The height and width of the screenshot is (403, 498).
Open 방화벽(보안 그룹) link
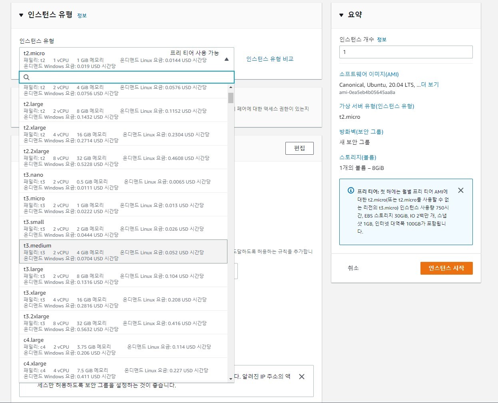click(361, 132)
